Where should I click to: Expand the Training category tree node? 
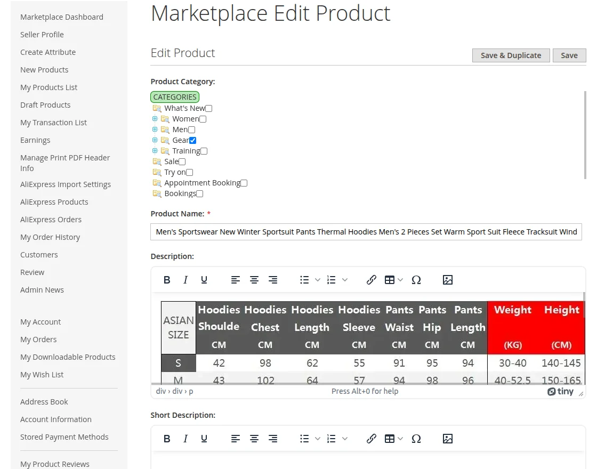[155, 151]
